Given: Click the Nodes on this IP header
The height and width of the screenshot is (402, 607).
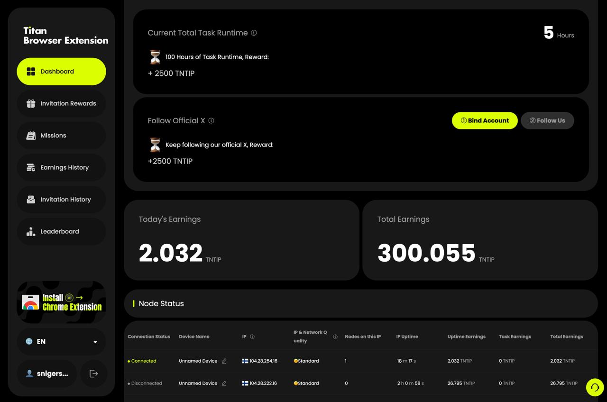Looking at the screenshot, I should [363, 337].
